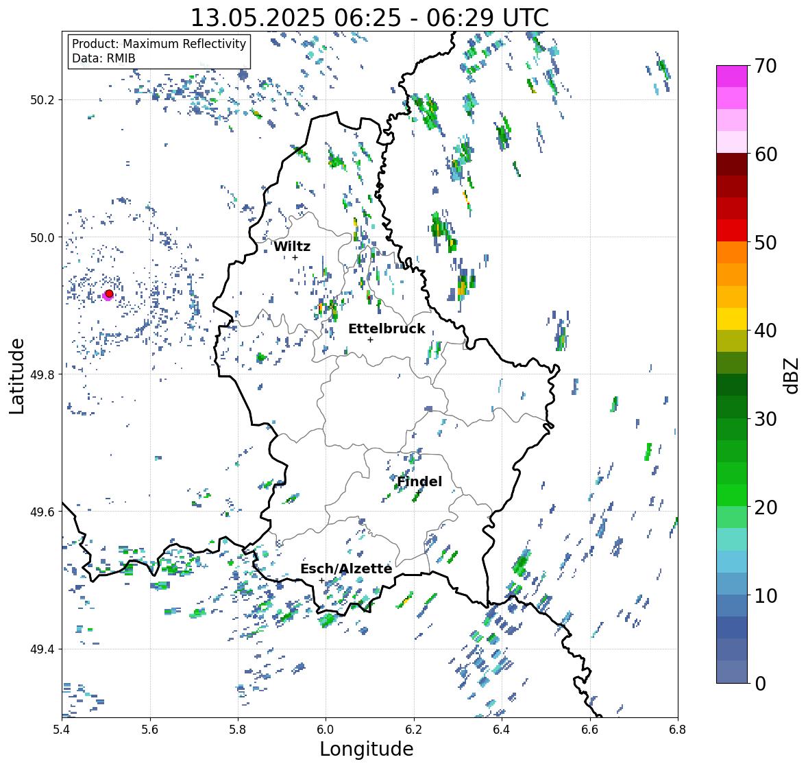
Task: Click the Latitude axis label
Action: point(16,376)
